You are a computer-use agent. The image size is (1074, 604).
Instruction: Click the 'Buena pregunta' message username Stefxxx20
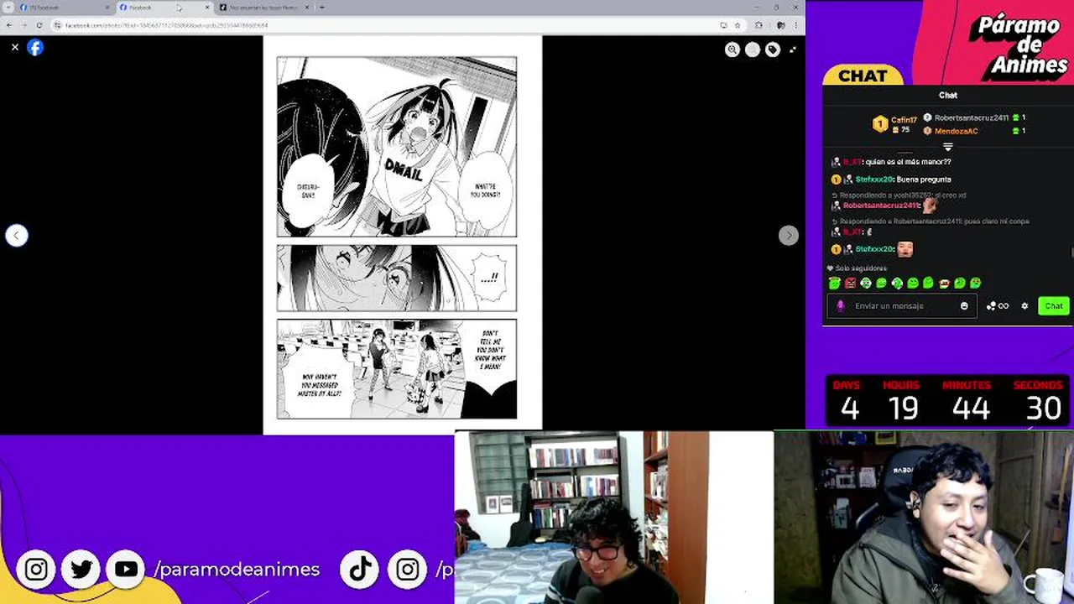(874, 180)
